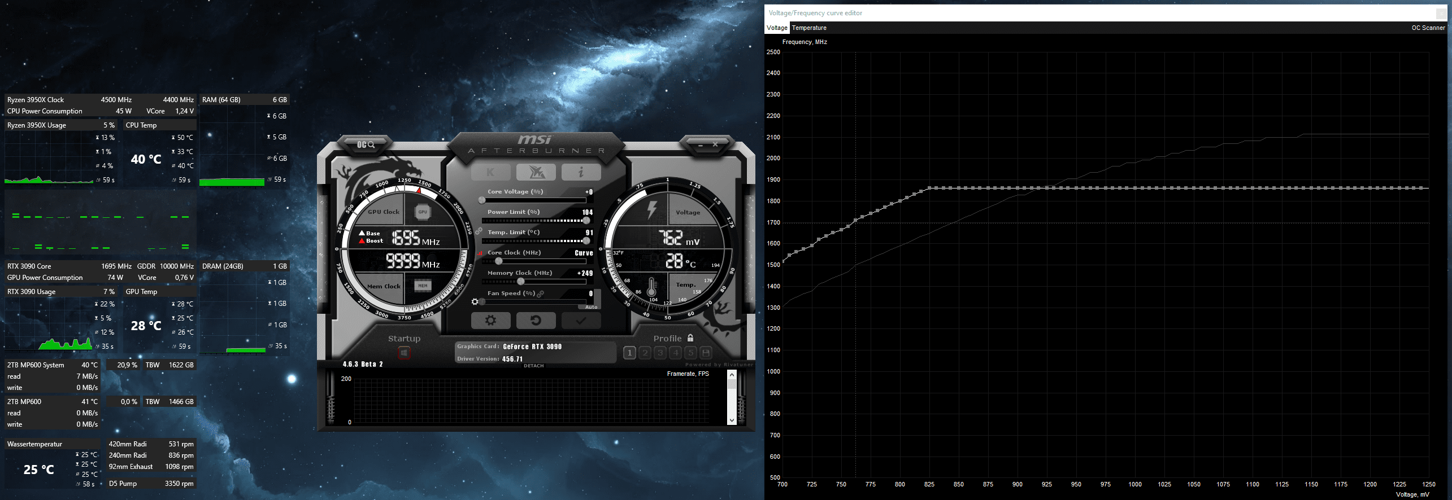
Task: Toggle the power/temp limit link icon
Action: tap(479, 231)
